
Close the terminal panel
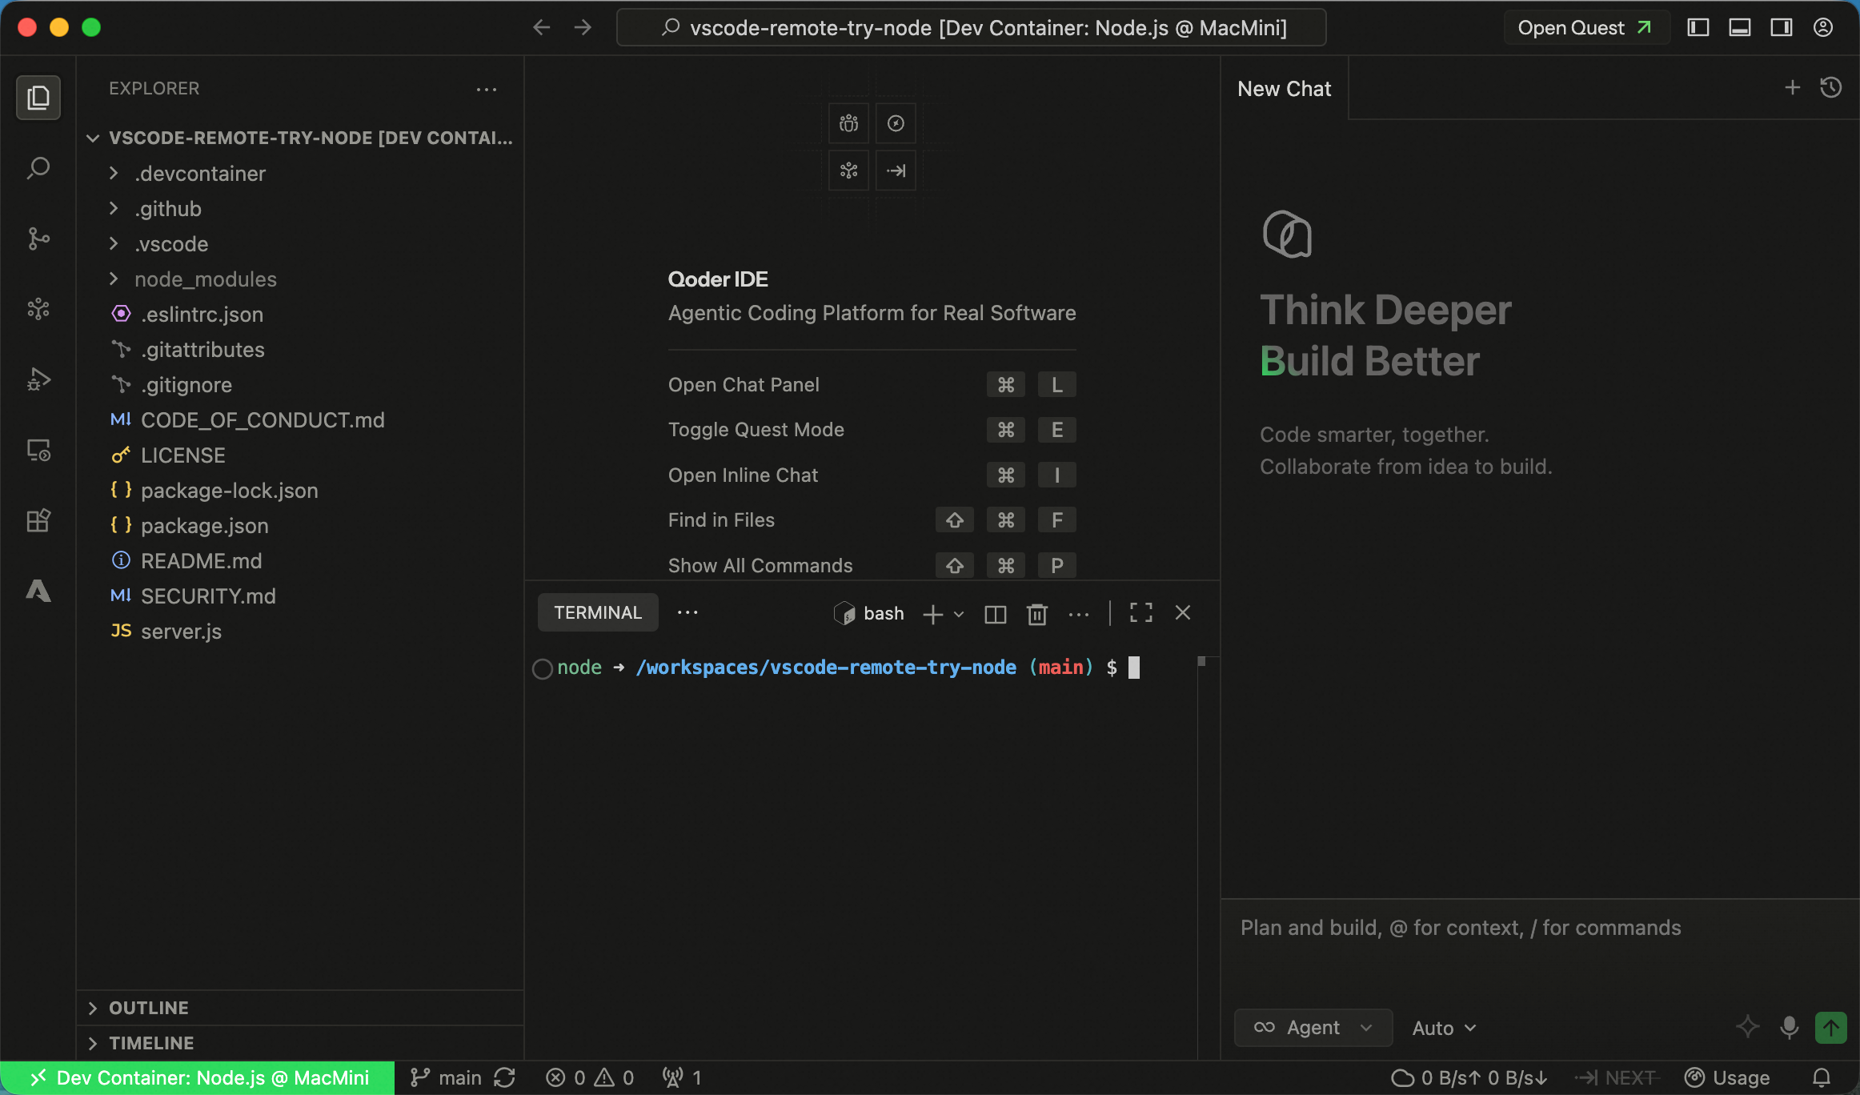[x=1183, y=613]
